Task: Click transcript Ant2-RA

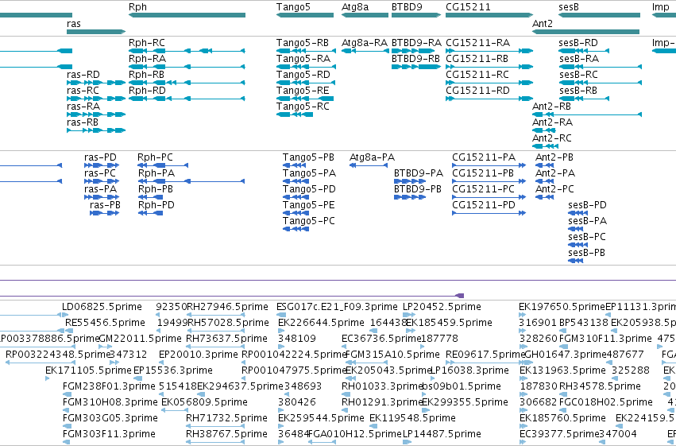Action: (544, 130)
